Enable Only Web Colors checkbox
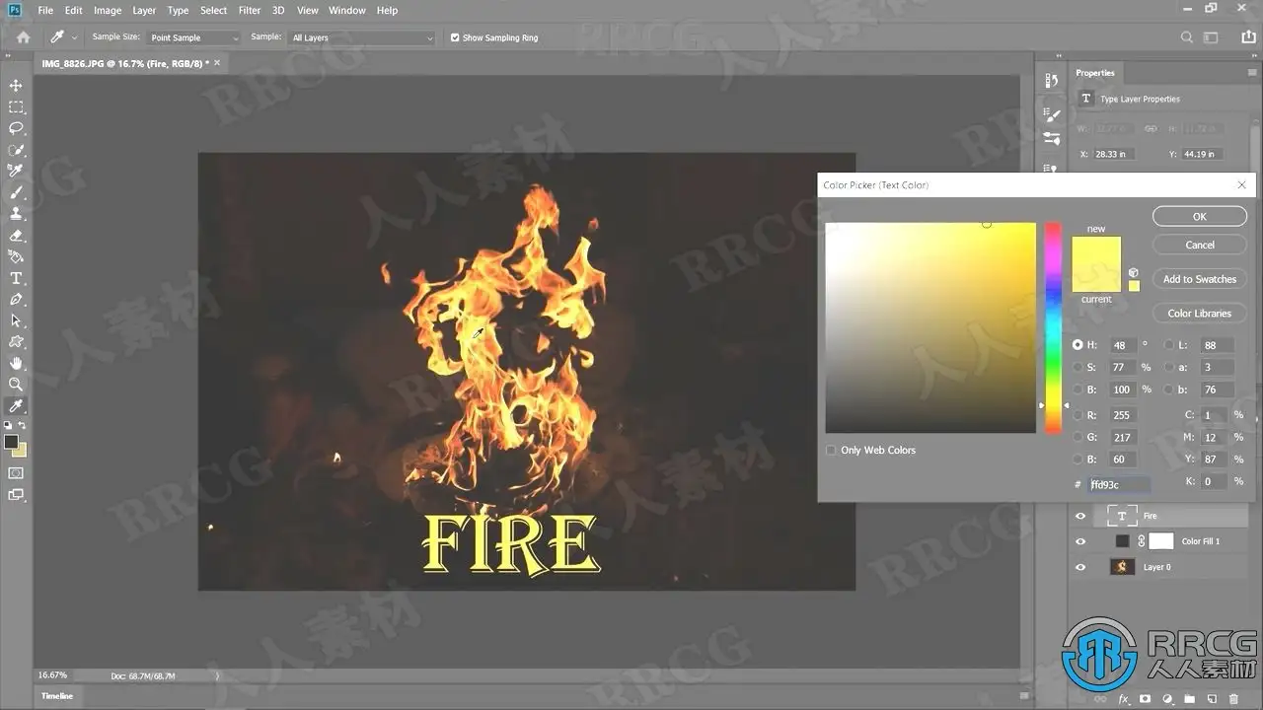Image resolution: width=1263 pixels, height=710 pixels. pos(831,450)
